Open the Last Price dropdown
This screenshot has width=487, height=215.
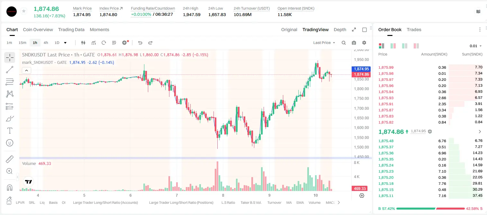point(324,43)
